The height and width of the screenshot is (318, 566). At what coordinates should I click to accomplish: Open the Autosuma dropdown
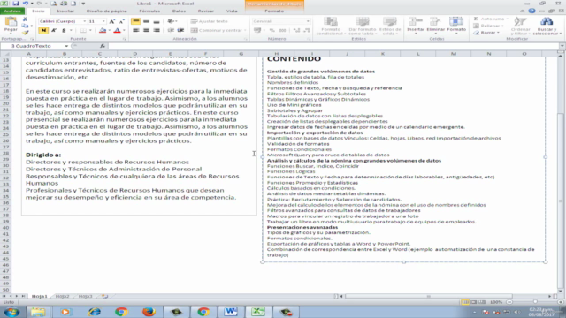point(507,19)
